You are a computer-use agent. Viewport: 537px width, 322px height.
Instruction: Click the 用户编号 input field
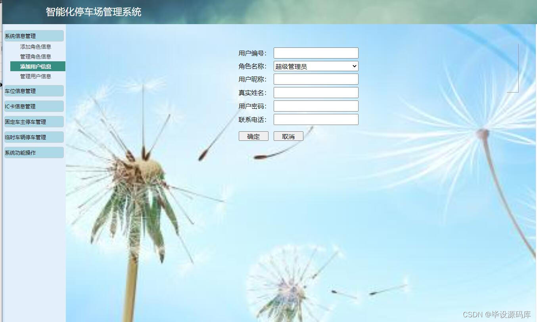[x=315, y=53]
